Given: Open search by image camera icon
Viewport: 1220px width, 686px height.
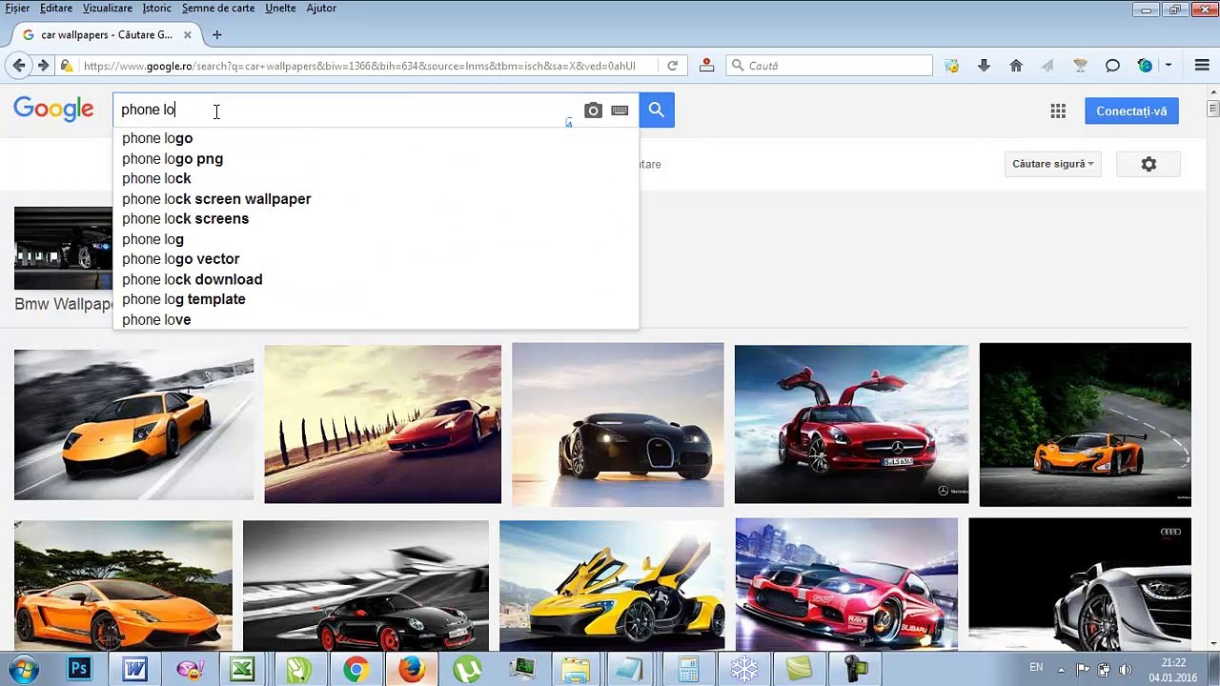Looking at the screenshot, I should [x=593, y=111].
